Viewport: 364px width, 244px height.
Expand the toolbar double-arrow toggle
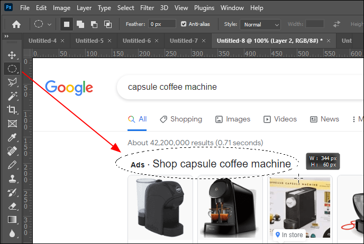6,36
